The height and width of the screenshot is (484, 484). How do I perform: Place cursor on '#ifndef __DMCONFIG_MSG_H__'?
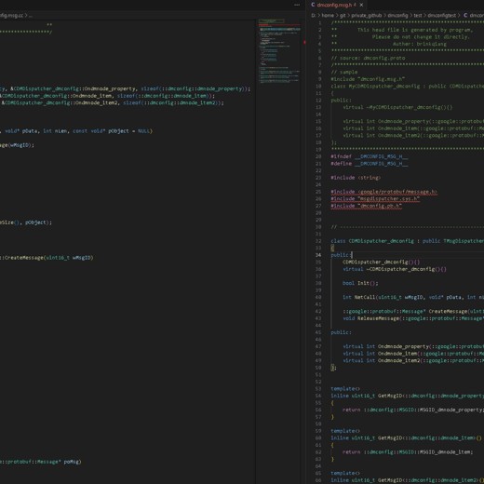[x=370, y=156]
